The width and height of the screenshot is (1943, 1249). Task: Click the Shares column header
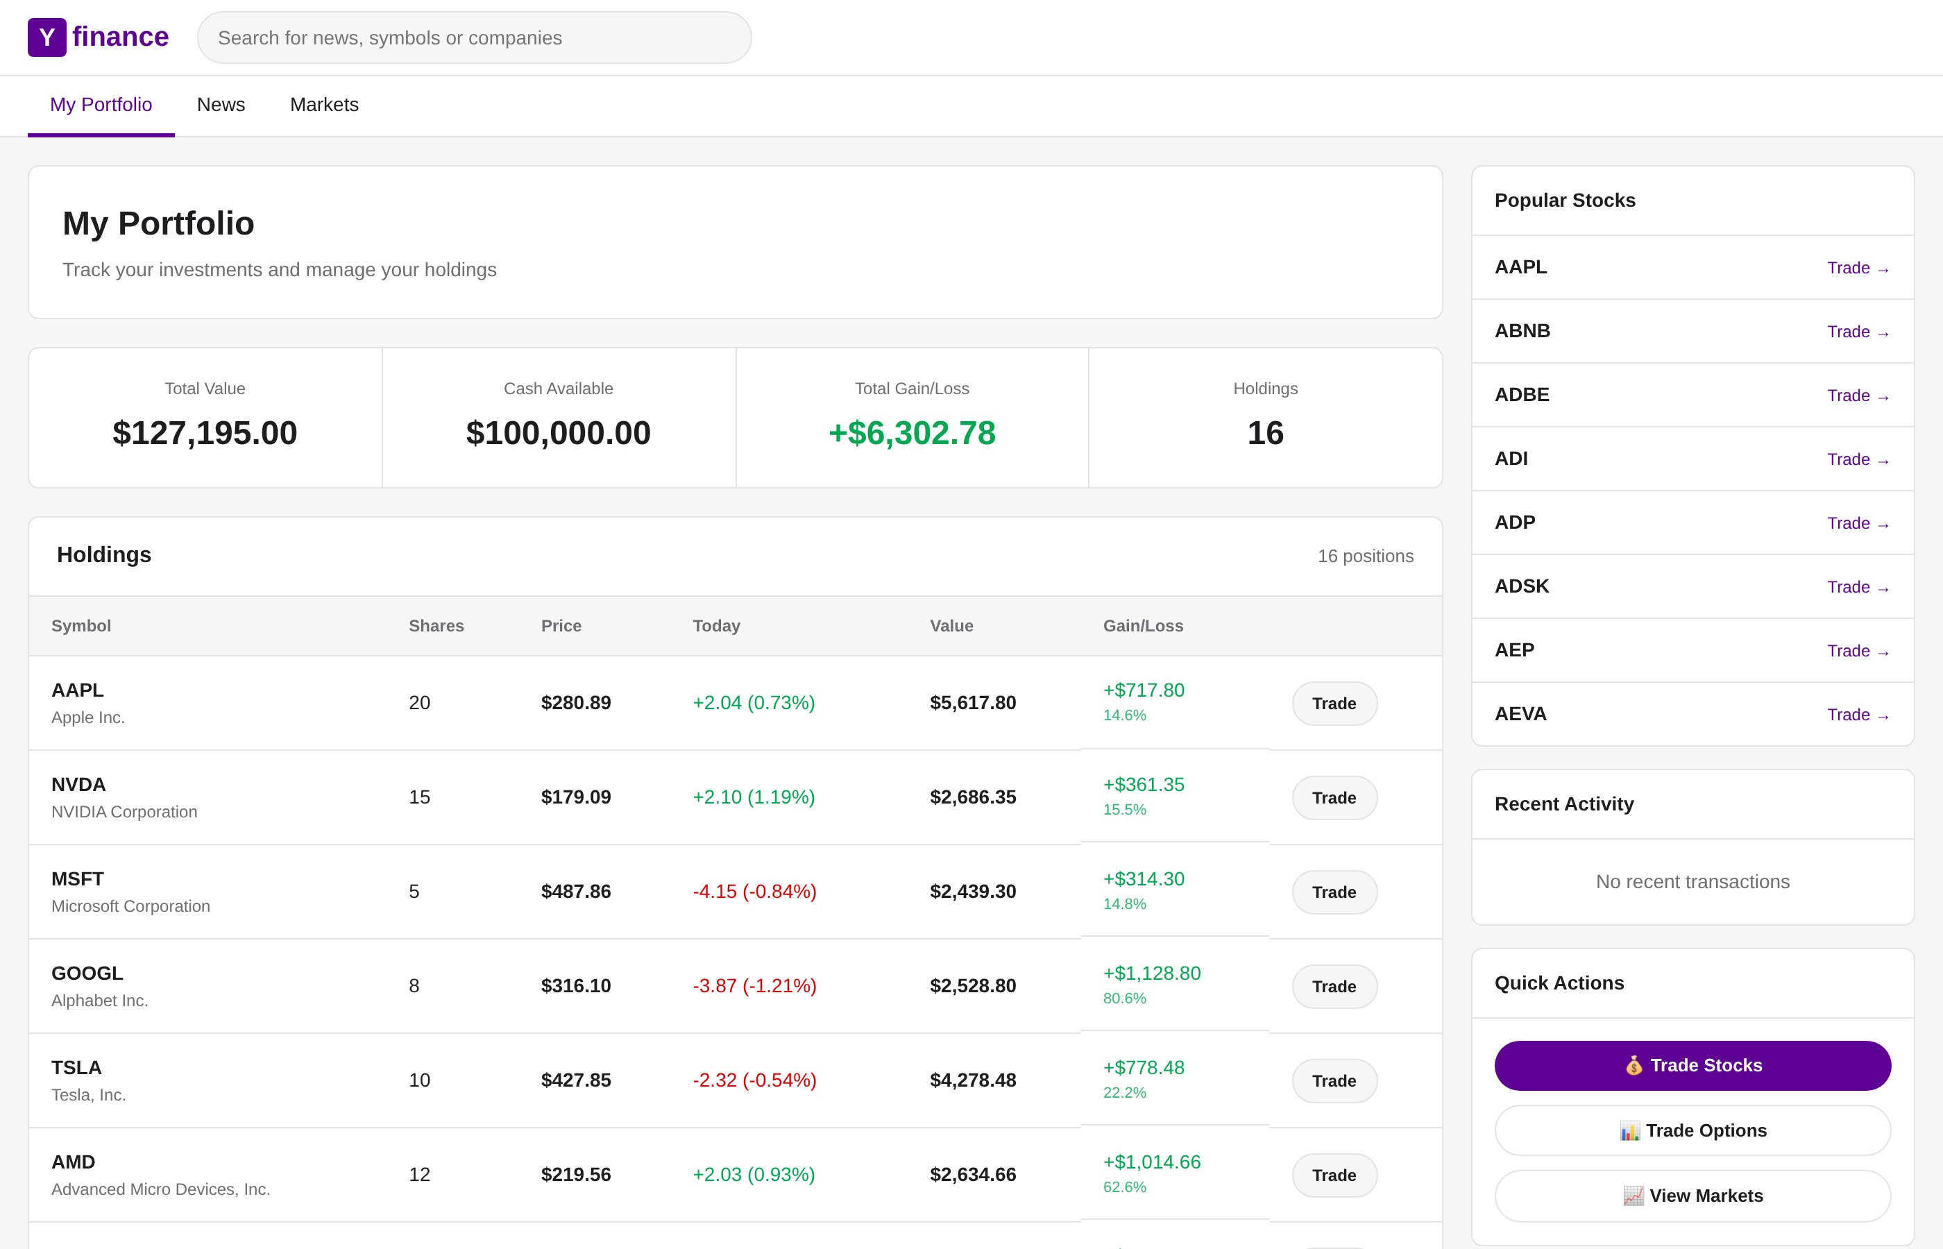coord(436,626)
